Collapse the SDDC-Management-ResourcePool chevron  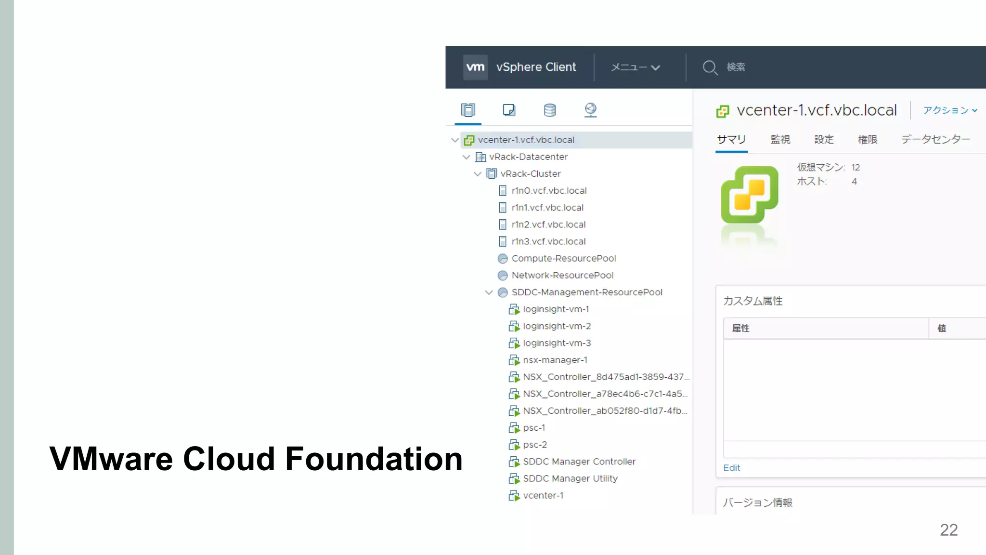(489, 292)
